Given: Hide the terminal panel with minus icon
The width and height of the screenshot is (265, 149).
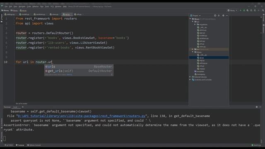Looking at the screenshot, I should 260,107.
